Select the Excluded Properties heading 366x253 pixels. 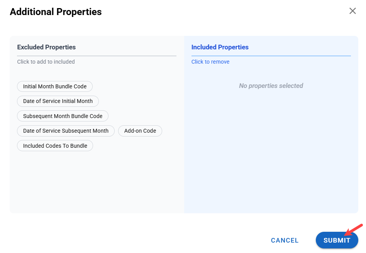pos(46,47)
